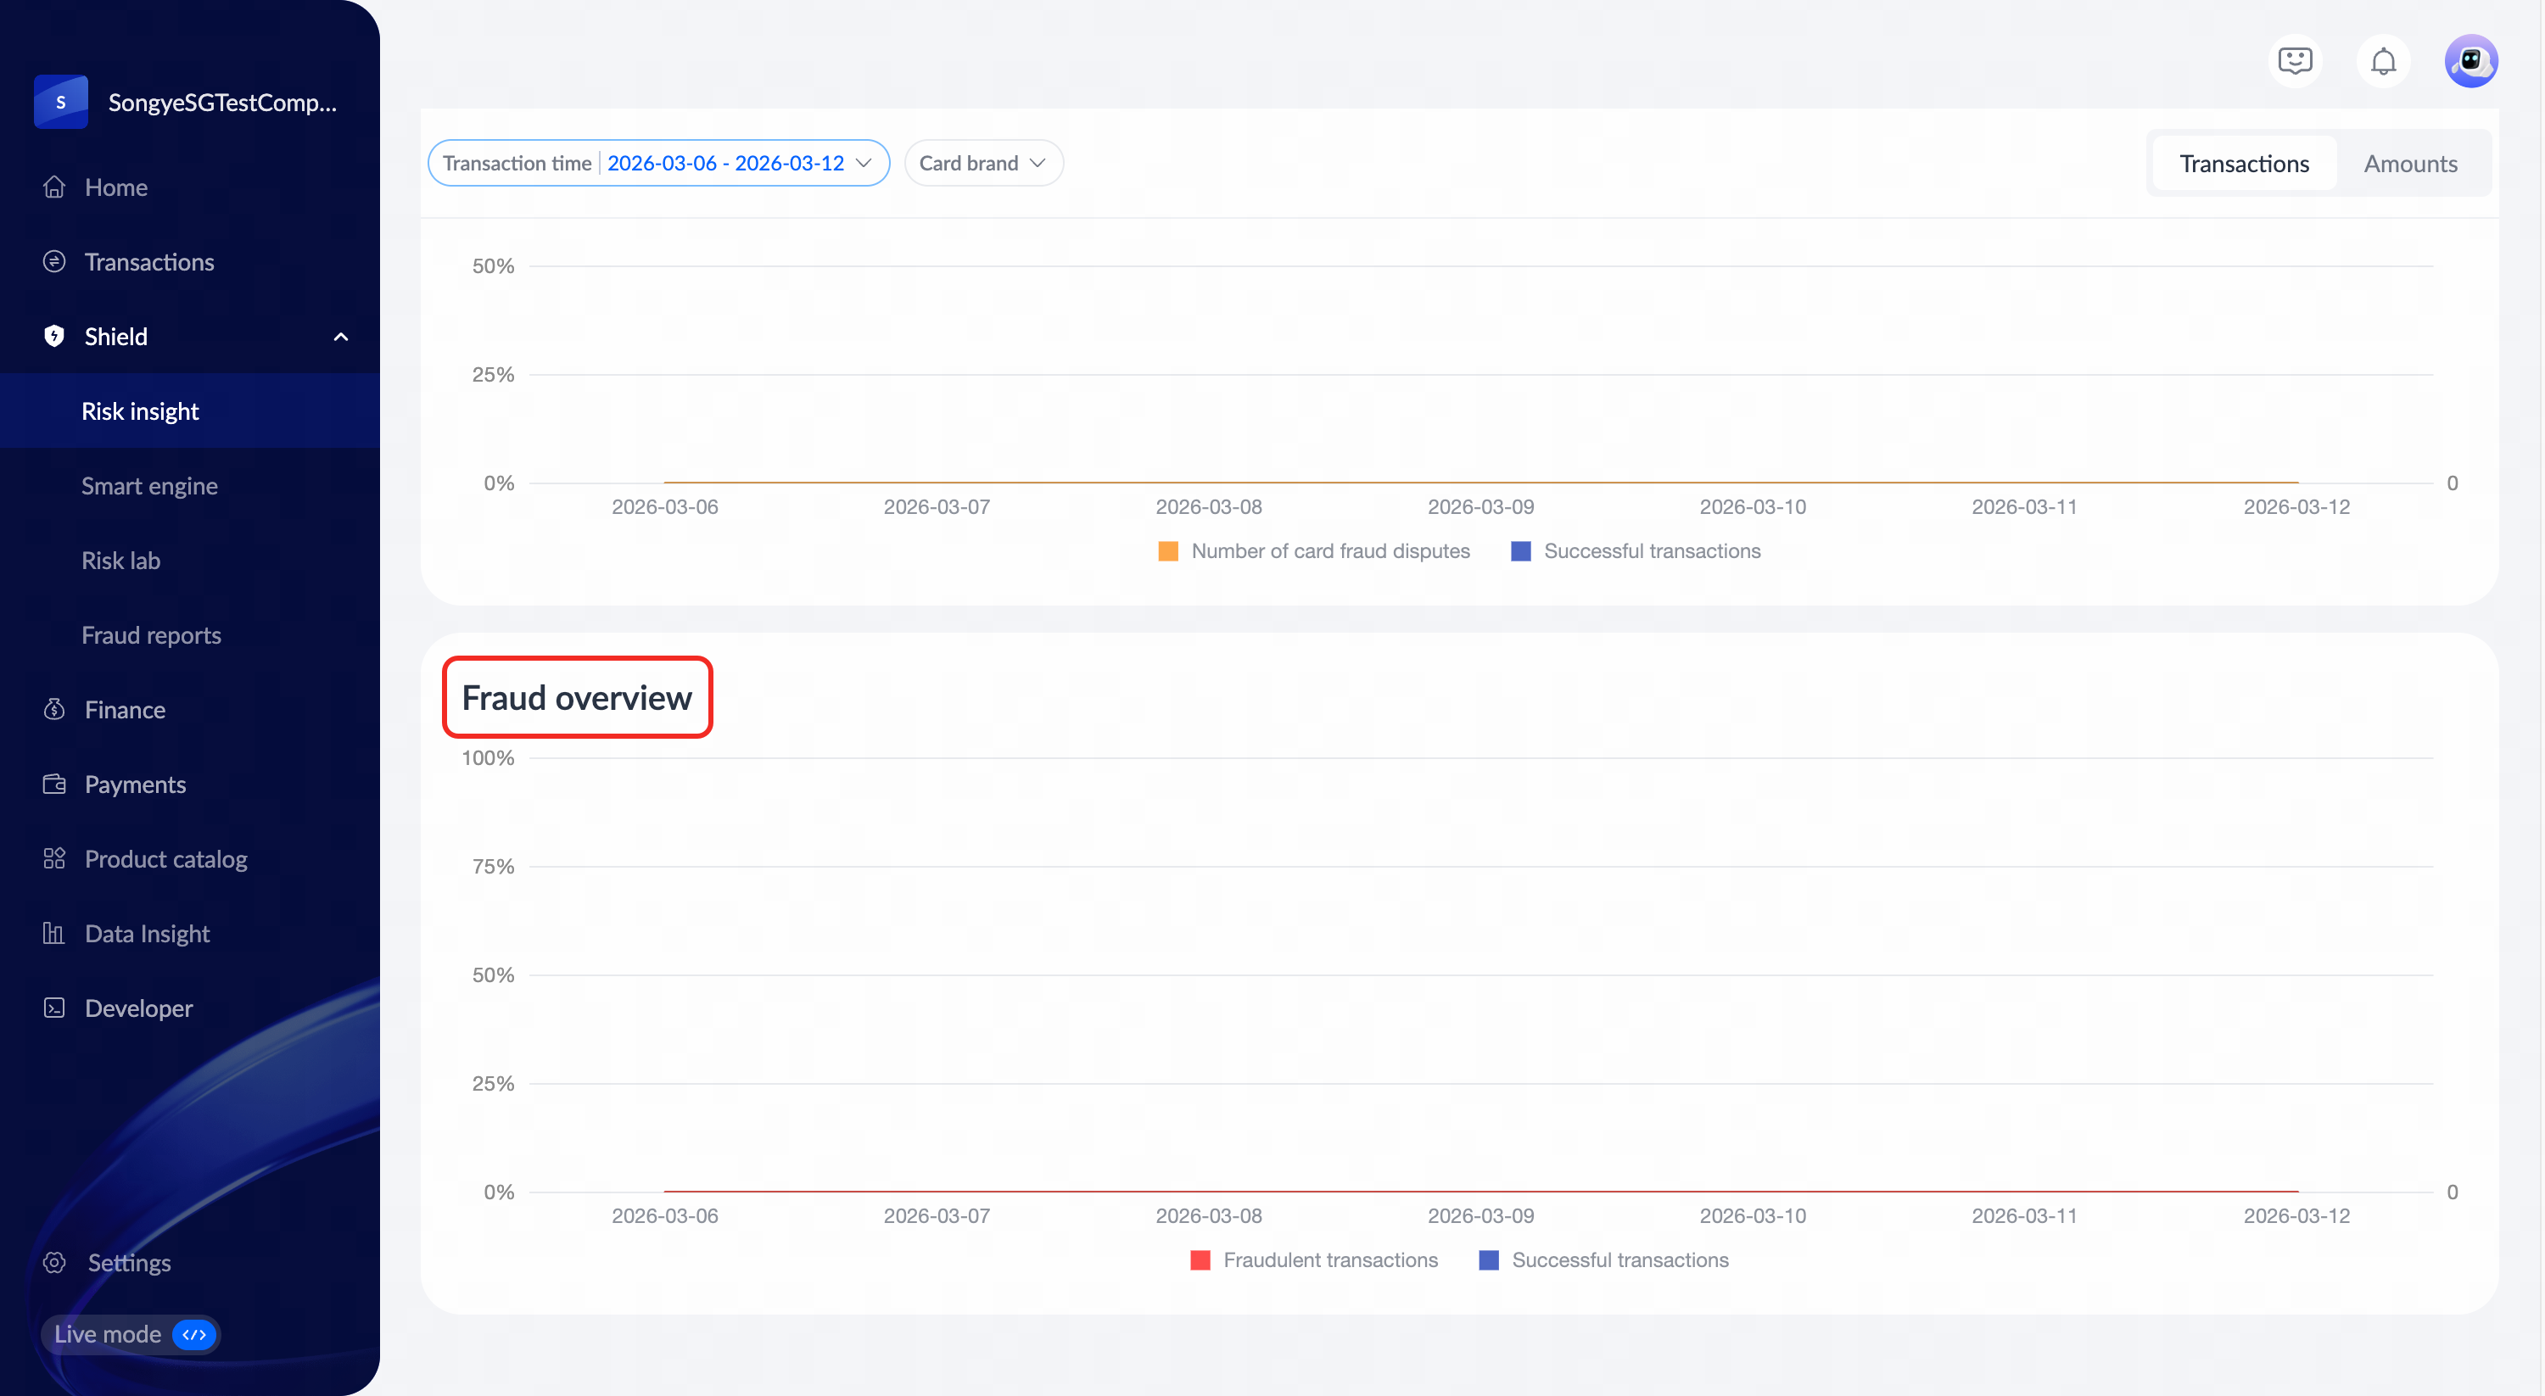Go to Smart engine submenu
The width and height of the screenshot is (2545, 1396).
(x=149, y=486)
